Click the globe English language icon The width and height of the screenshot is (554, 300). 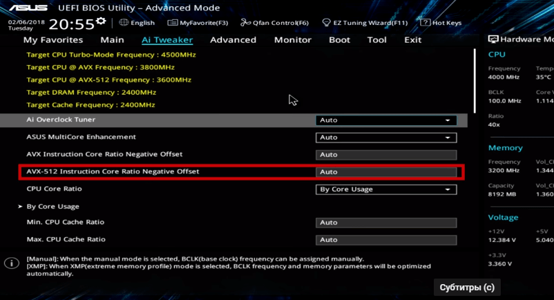coord(124,23)
